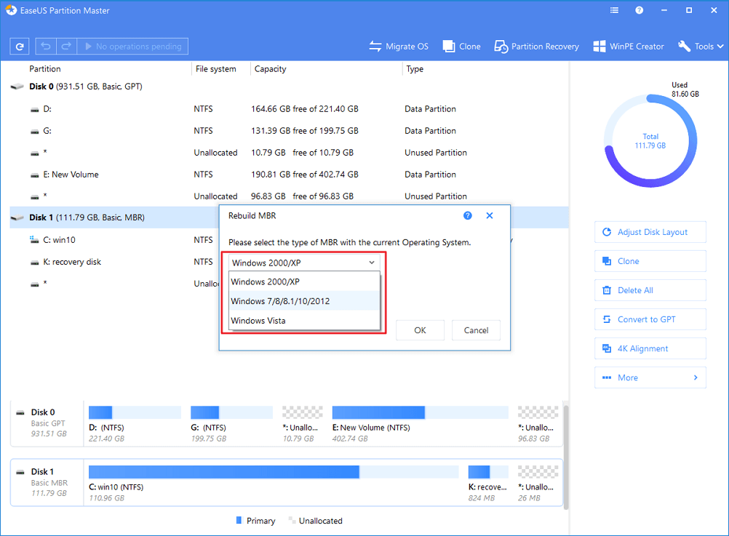Choose Windows 7/8/8.1/10/2012 option

(x=305, y=301)
